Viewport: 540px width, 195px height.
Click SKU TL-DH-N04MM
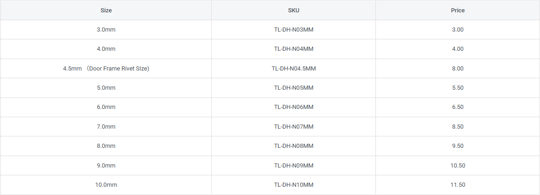(x=293, y=49)
